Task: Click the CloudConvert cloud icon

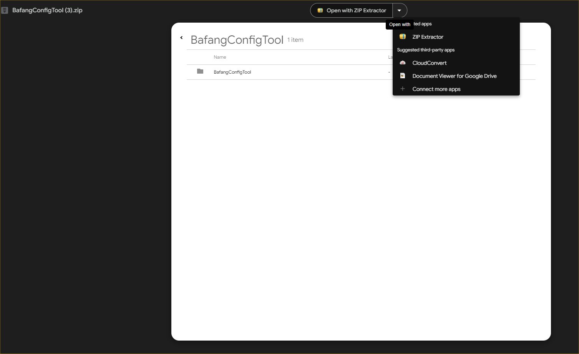Action: pyautogui.click(x=402, y=63)
